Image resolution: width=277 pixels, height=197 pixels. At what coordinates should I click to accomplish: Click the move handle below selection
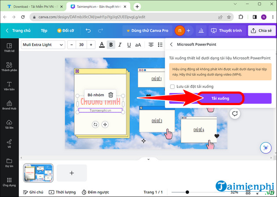(x=105, y=124)
